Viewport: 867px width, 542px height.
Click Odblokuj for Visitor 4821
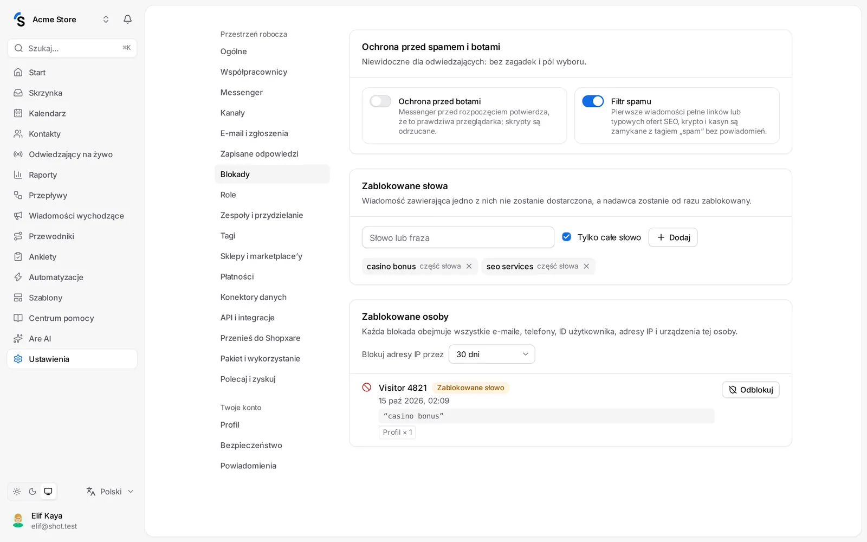tap(750, 390)
